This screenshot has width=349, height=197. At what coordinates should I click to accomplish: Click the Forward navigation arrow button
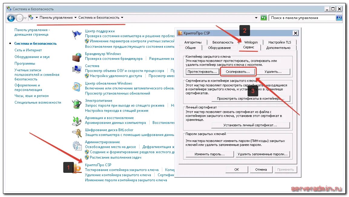click(x=20, y=18)
